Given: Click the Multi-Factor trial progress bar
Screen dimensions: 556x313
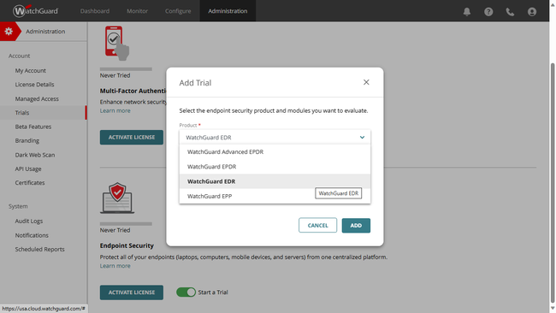Looking at the screenshot, I should click(x=126, y=69).
